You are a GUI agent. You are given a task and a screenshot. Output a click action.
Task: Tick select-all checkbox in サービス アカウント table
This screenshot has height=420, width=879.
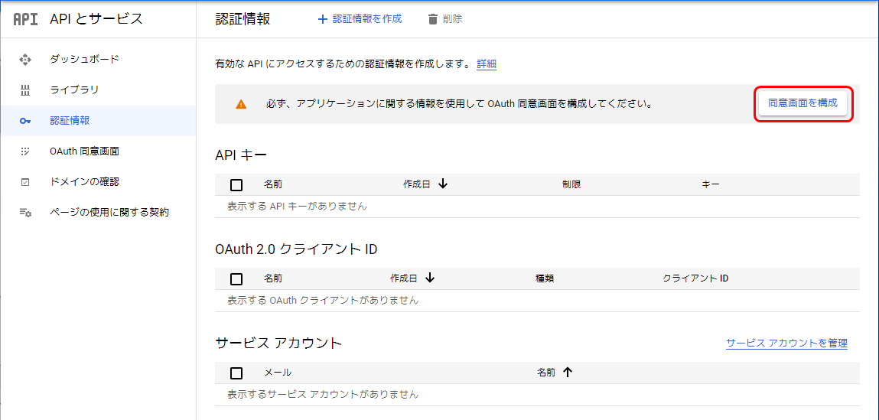click(x=236, y=373)
